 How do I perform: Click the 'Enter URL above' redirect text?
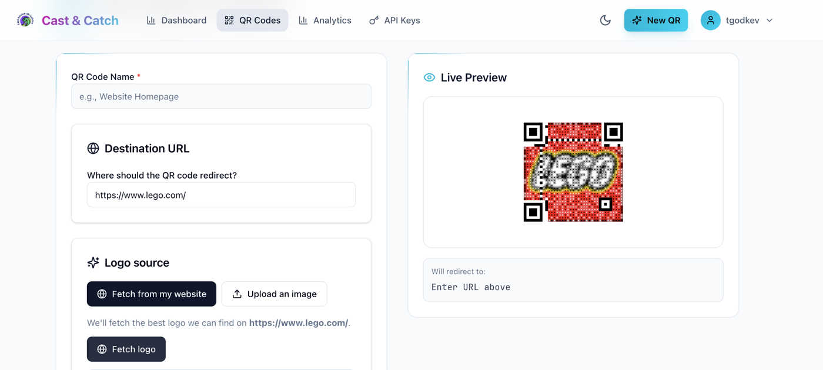point(471,287)
